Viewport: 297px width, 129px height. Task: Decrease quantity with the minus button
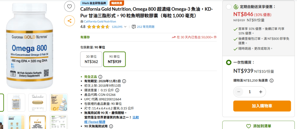(239, 92)
